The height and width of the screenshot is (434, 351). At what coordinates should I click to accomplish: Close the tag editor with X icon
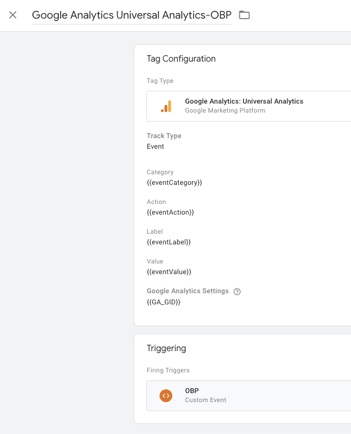click(13, 15)
